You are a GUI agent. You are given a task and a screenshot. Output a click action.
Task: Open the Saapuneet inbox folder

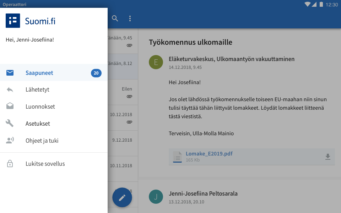[54, 73]
